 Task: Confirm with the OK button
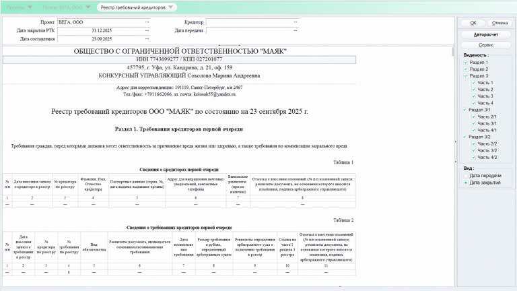pos(473,23)
